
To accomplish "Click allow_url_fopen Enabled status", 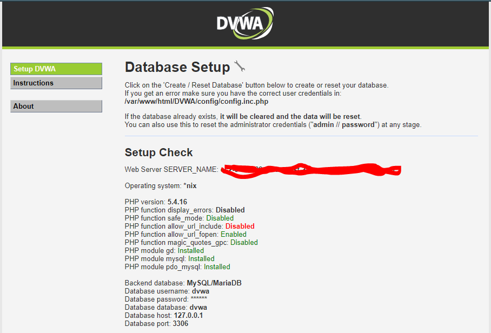I will click(x=234, y=235).
